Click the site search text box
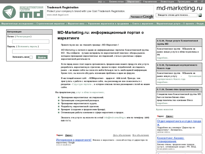Image resolution: width=205 pixels, height=154 pixels. pos(177,15)
